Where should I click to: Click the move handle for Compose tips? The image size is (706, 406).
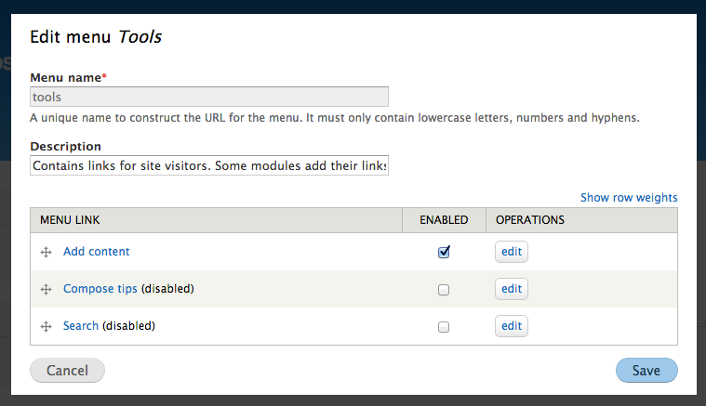point(46,289)
